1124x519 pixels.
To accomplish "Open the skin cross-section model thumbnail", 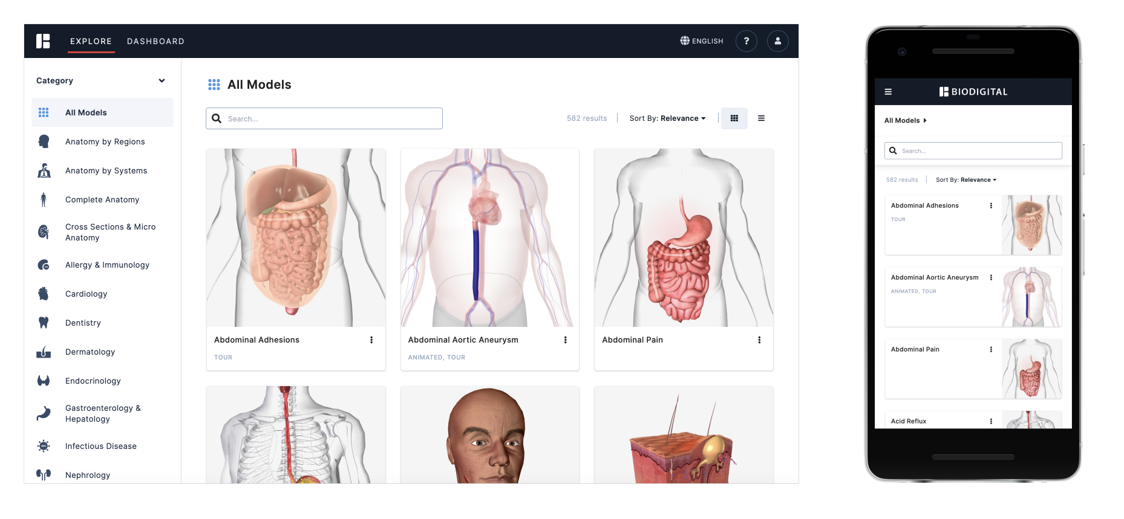I will click(684, 434).
